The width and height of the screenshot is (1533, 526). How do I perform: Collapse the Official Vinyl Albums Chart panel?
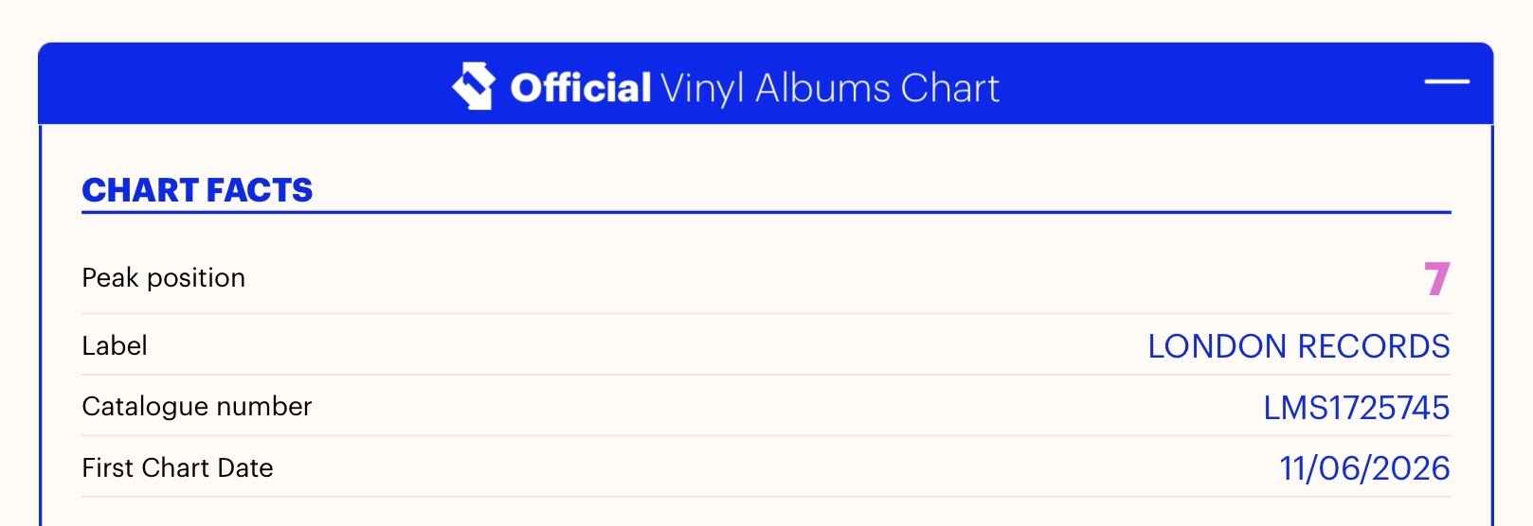point(1447,82)
